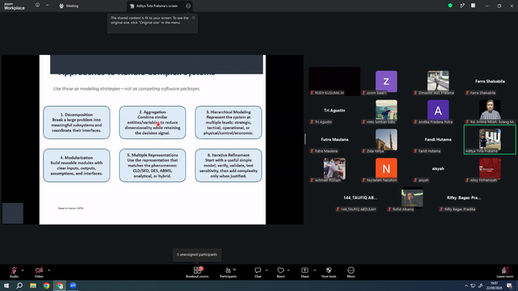Open the Breakout rooms panel
This screenshot has height=291, width=518.
click(197, 272)
